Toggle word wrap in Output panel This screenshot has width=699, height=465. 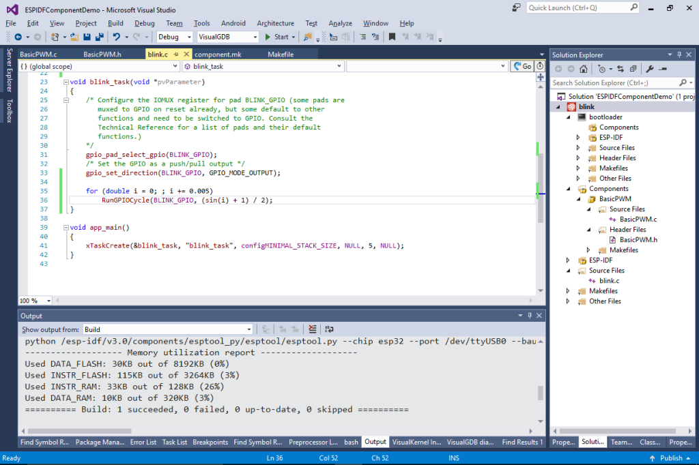coord(329,329)
